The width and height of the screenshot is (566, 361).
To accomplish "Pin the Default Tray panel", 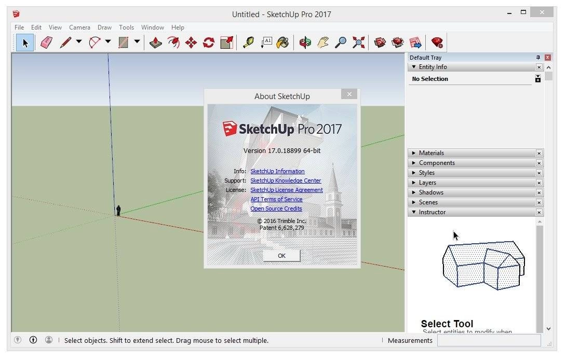I will click(x=538, y=58).
